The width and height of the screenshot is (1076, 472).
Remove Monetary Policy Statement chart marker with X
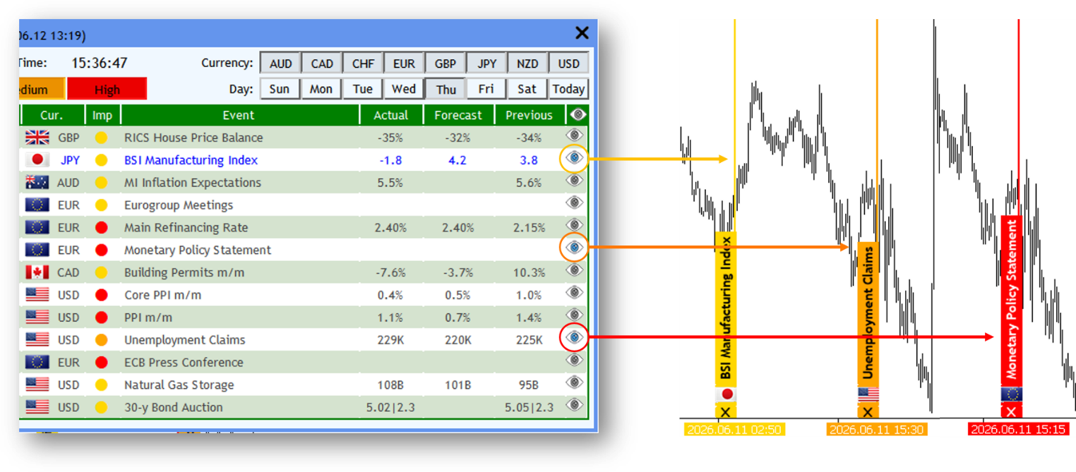click(1011, 412)
